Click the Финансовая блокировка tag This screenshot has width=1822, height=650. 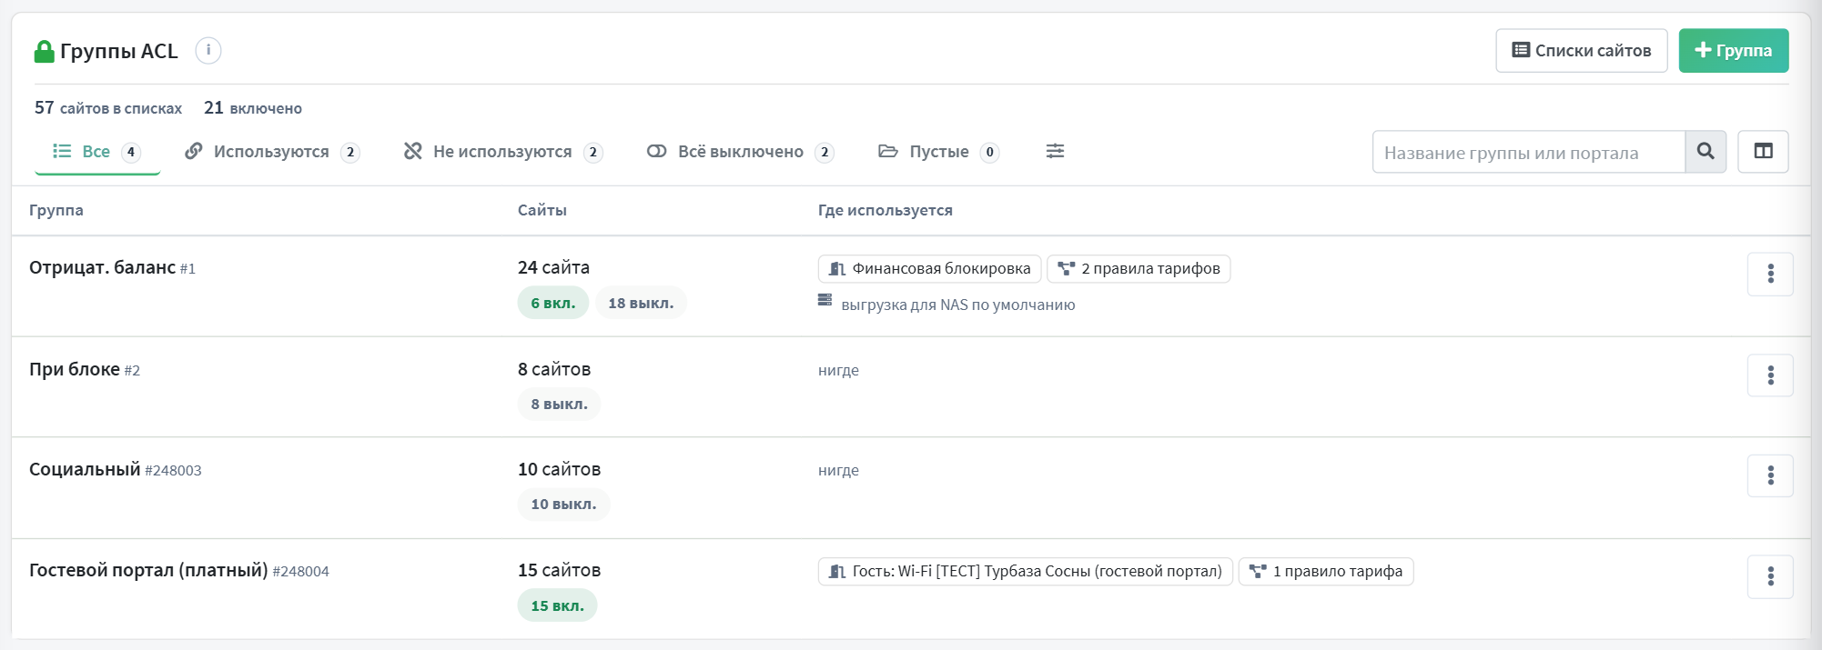929,268
